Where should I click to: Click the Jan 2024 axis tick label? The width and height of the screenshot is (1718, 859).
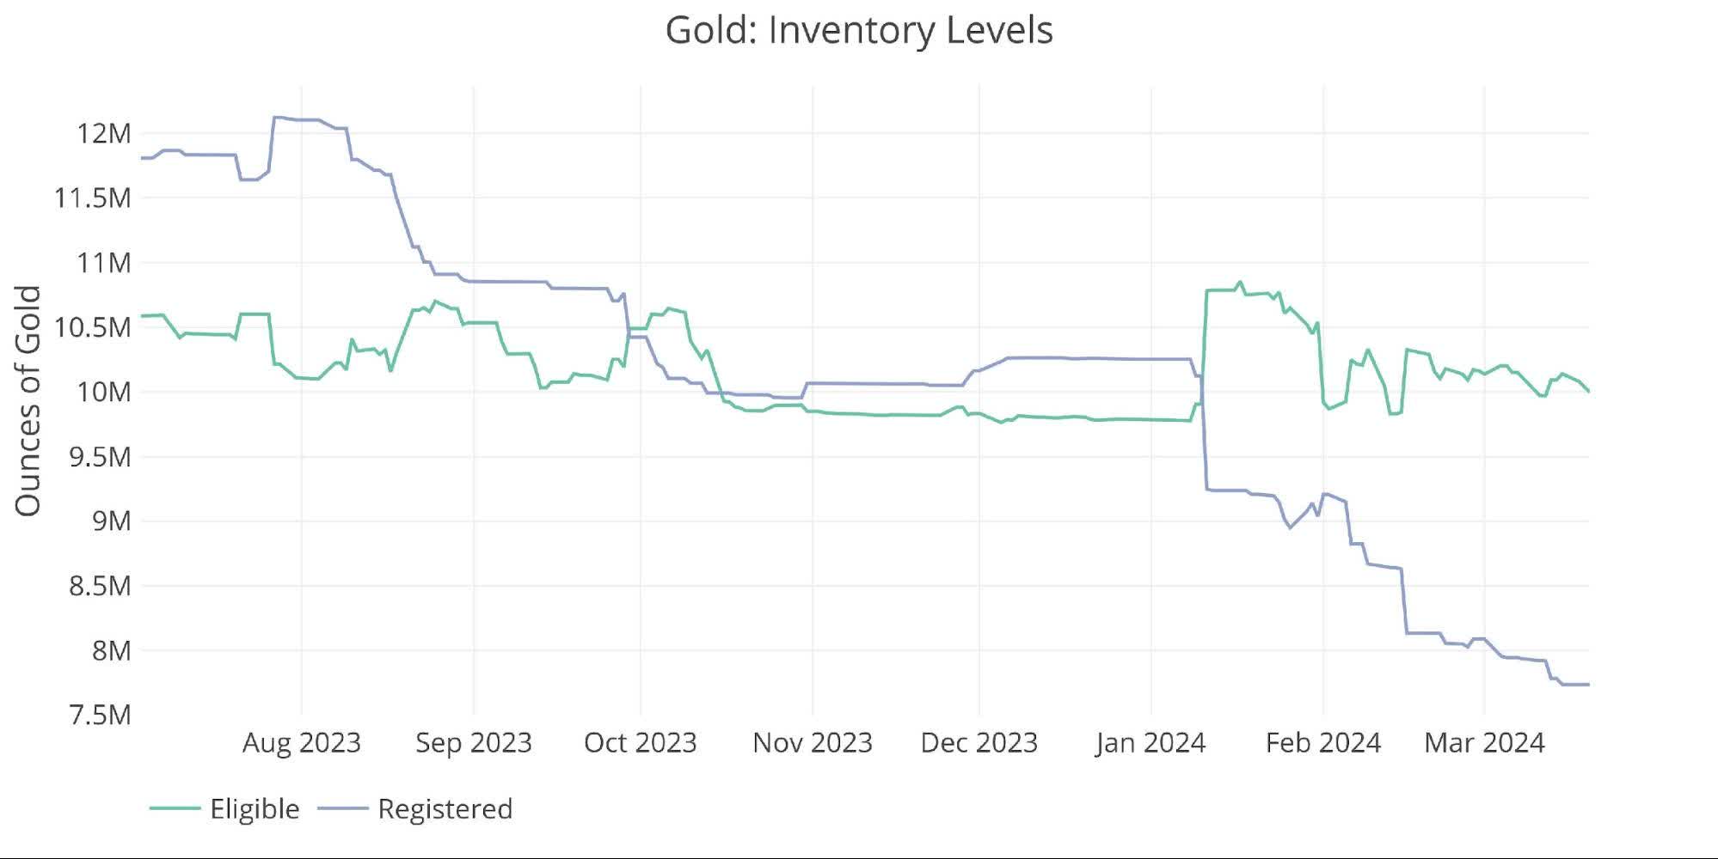pyautogui.click(x=1150, y=742)
